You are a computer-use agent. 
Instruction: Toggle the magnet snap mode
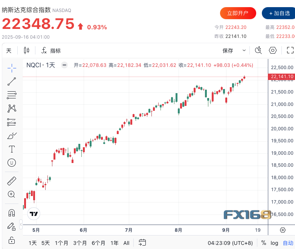click(12, 213)
